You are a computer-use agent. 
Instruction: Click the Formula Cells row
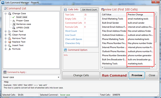[81, 27]
